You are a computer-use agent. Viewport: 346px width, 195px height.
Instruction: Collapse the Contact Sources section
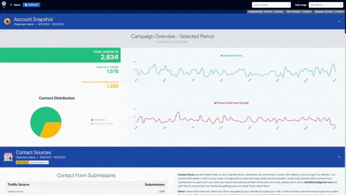tap(339, 157)
